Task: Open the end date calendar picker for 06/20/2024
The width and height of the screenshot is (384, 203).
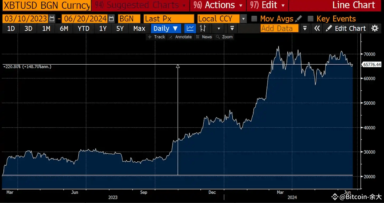Action: pos(112,19)
